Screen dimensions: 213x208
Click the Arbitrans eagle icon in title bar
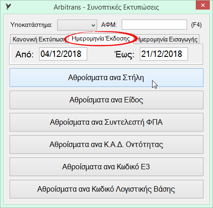[x=8, y=7]
